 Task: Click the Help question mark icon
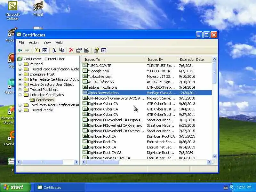[96, 50]
